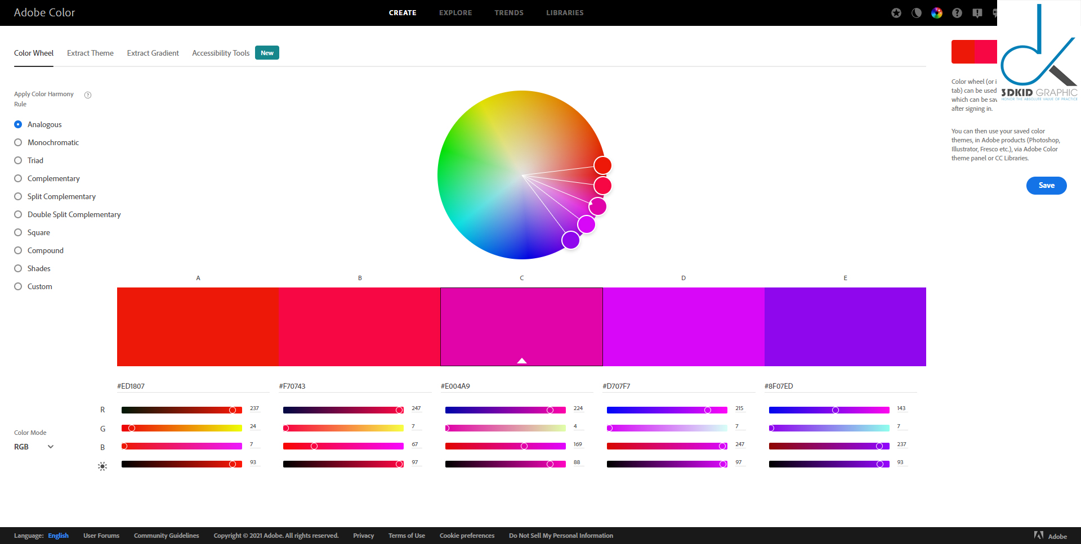The image size is (1081, 544).
Task: Open the LIBRARIES navigation tab
Action: click(565, 13)
